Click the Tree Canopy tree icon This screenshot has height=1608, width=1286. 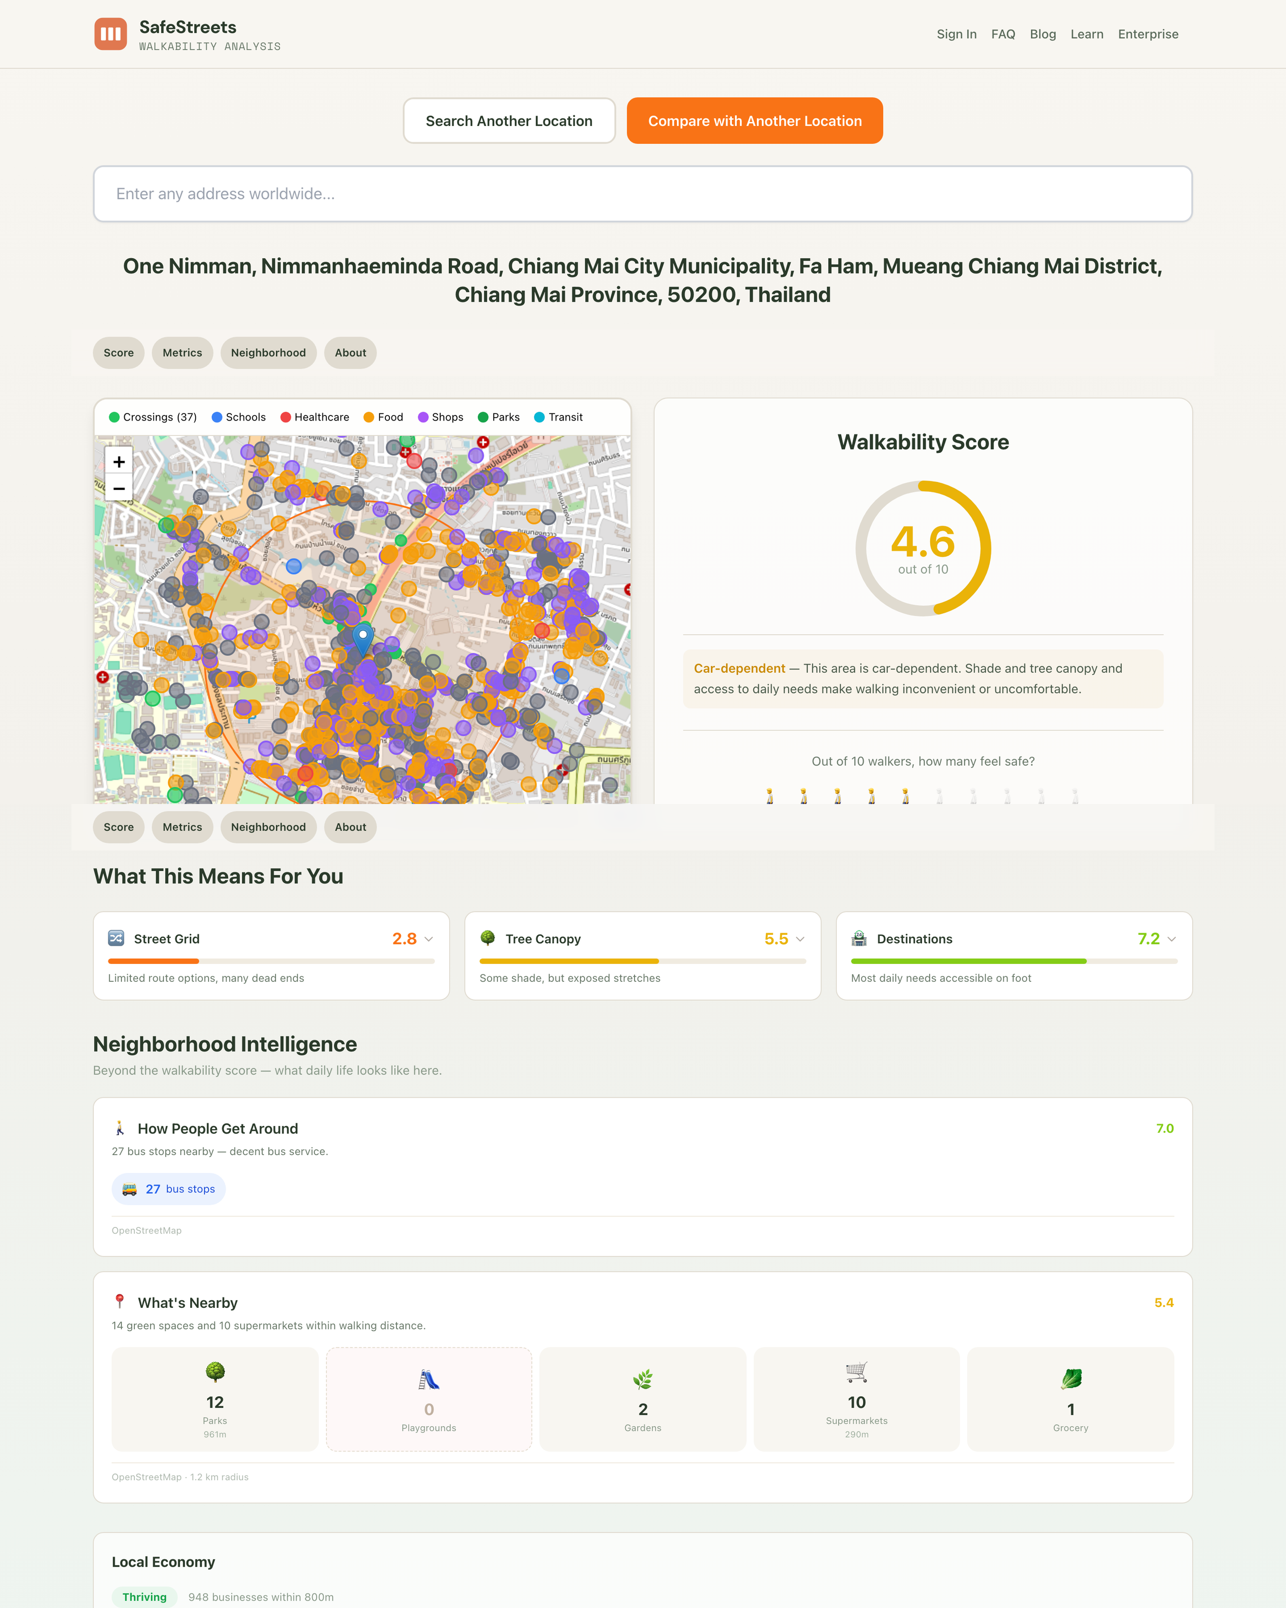pos(488,938)
